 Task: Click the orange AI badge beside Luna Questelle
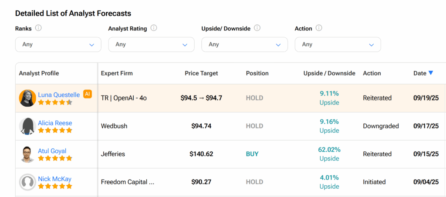[88, 94]
